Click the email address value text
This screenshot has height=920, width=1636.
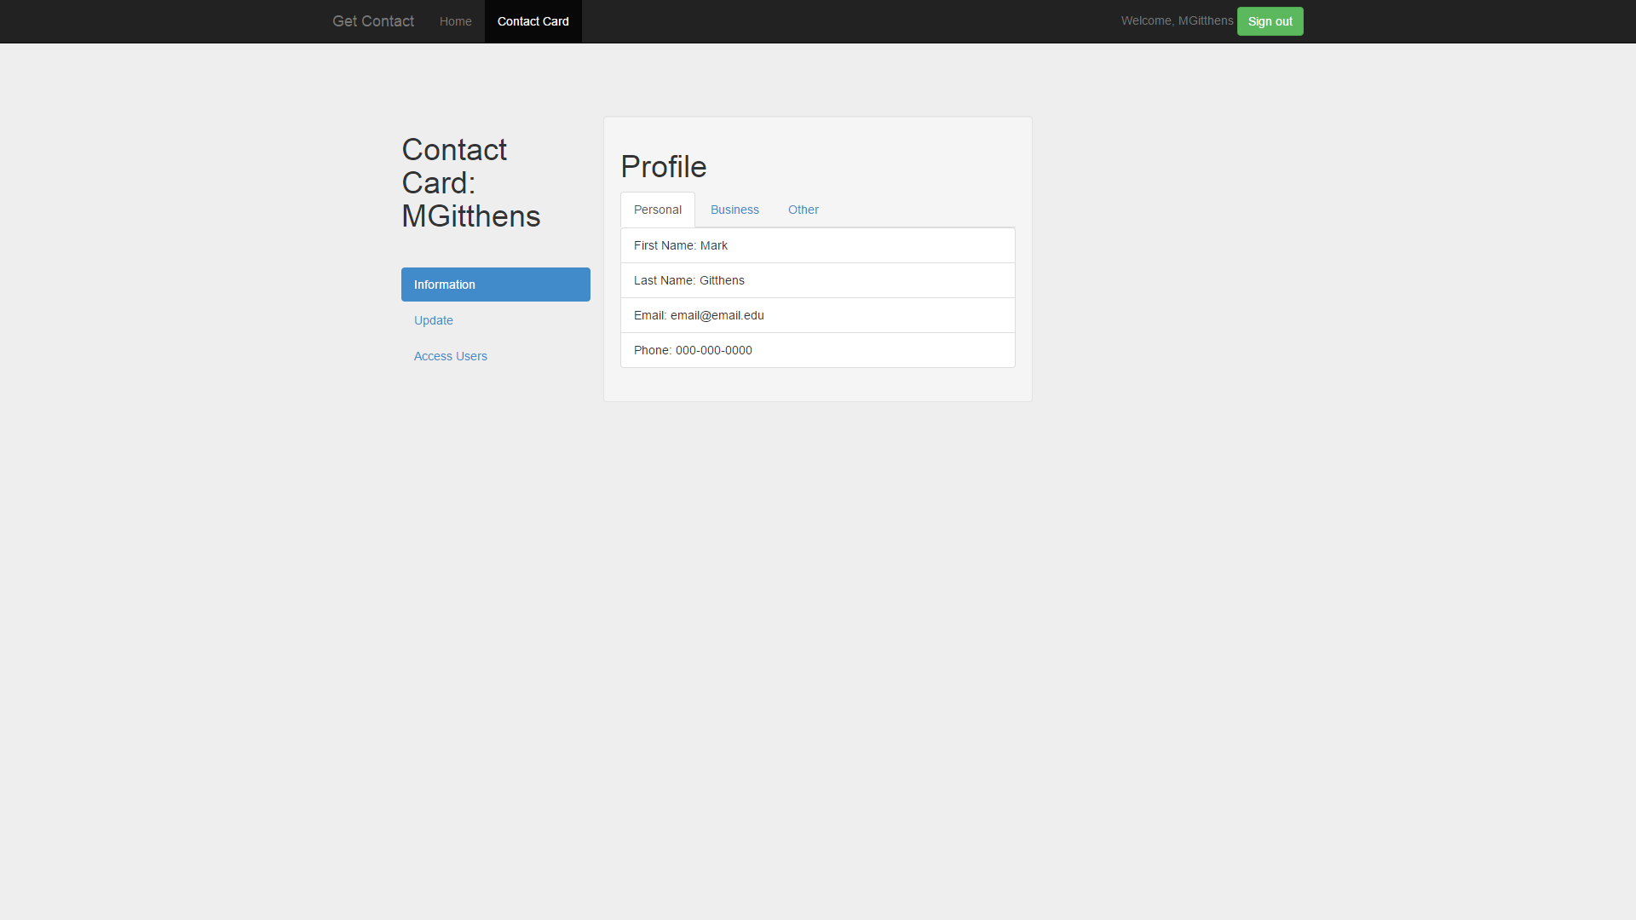tap(717, 315)
